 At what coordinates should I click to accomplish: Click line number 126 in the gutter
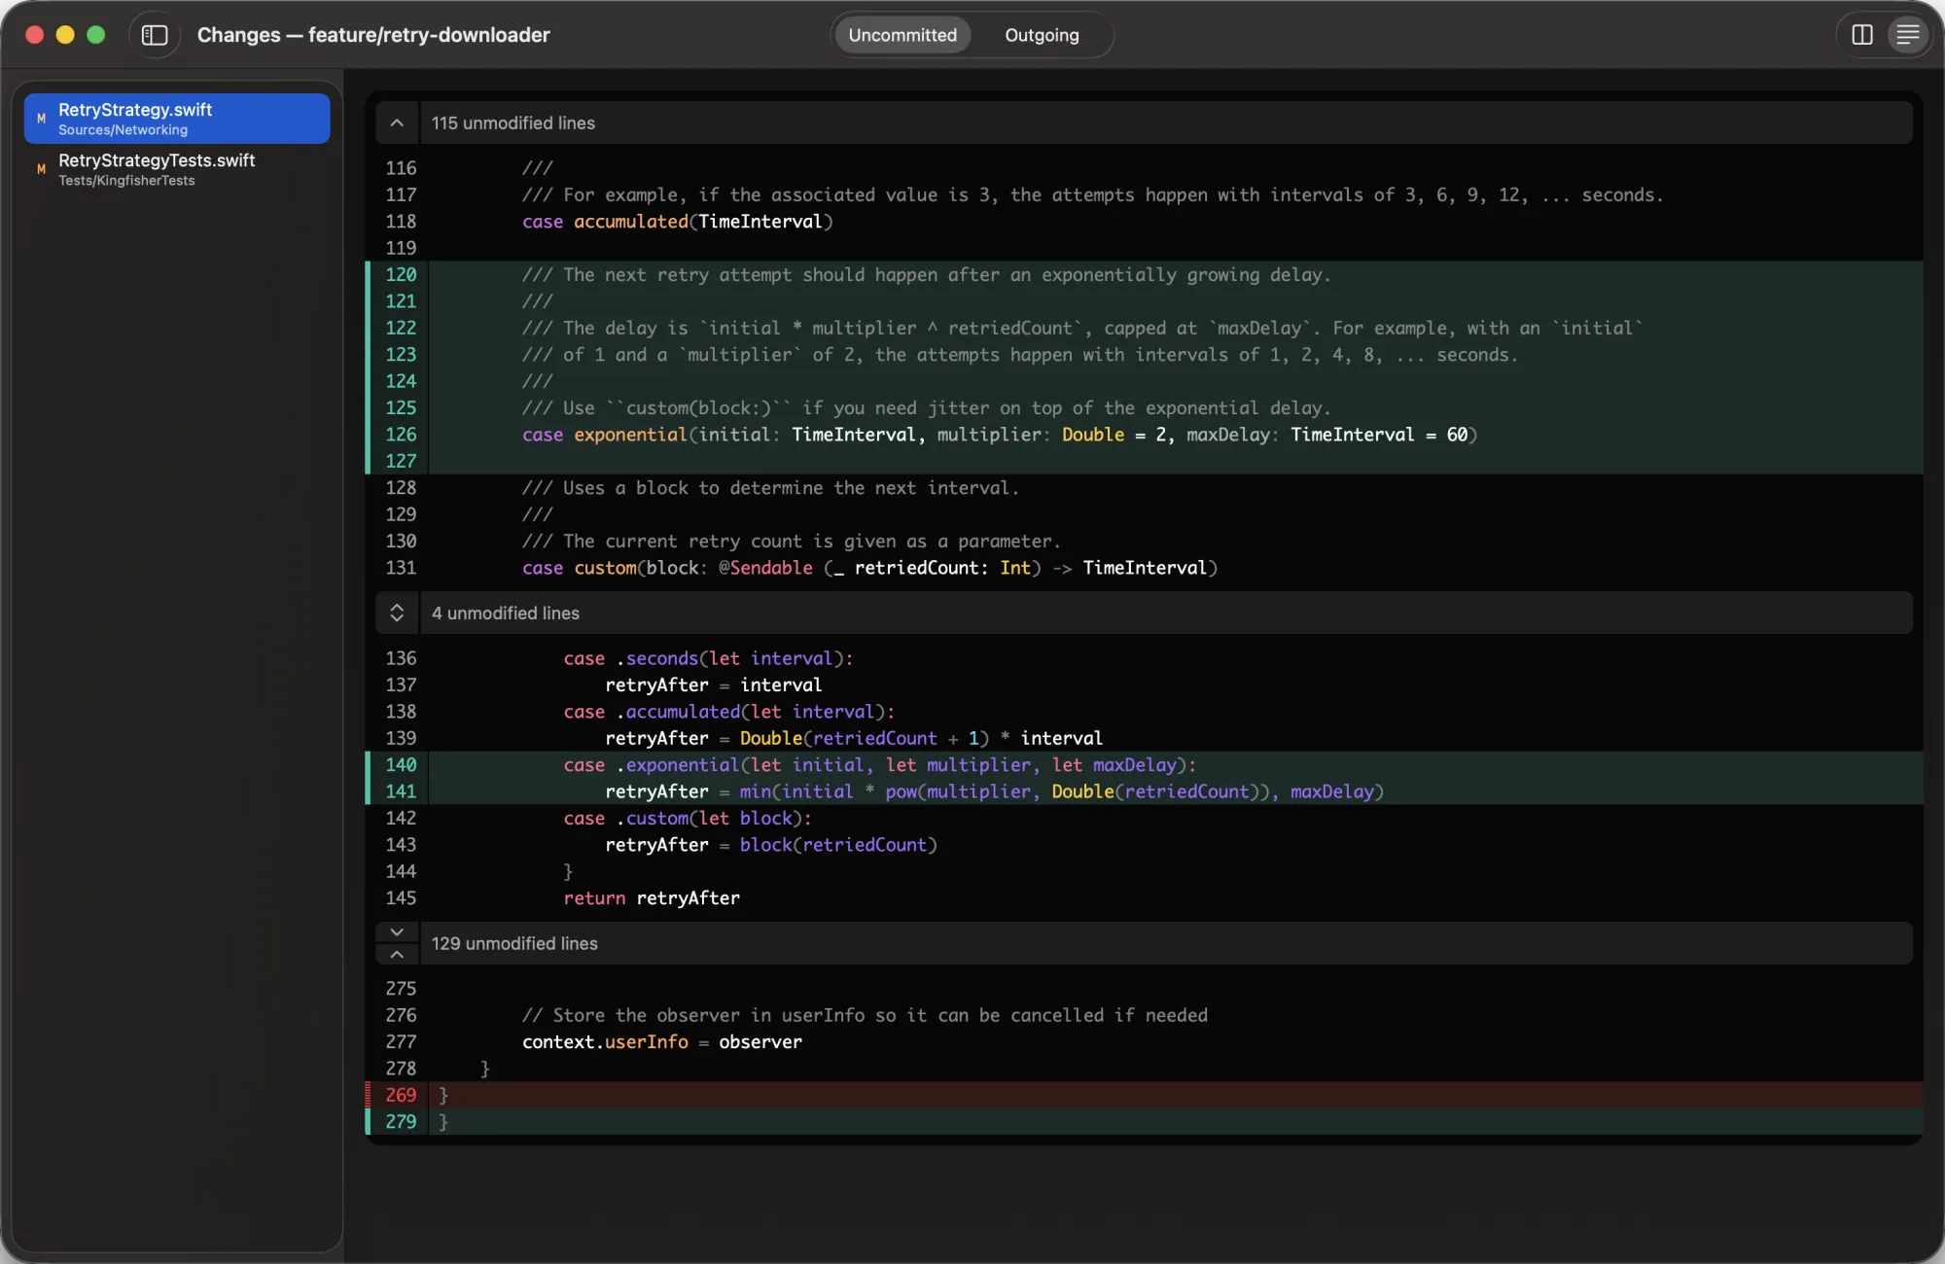(x=401, y=435)
